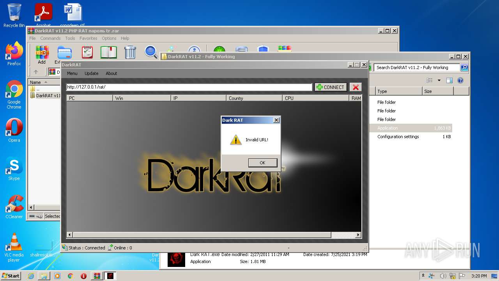Image resolution: width=499 pixels, height=281 pixels.
Task: Open the WinRAR Tools menu
Action: tap(70, 38)
